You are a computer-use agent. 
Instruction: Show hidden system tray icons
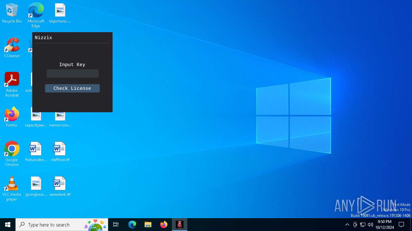pos(347,225)
